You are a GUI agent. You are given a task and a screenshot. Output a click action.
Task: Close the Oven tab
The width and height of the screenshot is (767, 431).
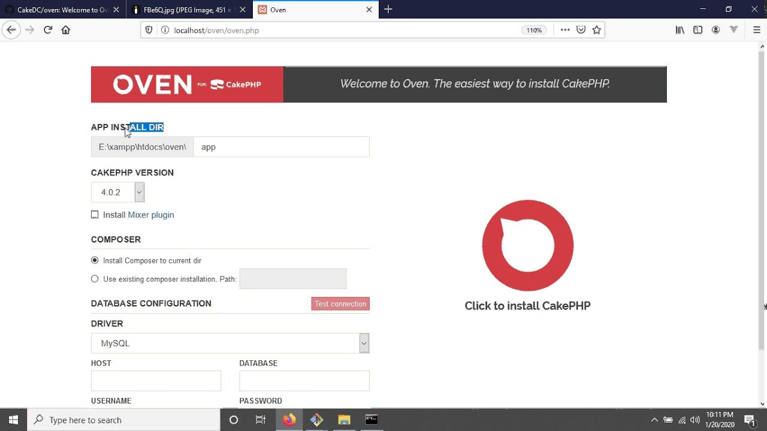coord(369,10)
